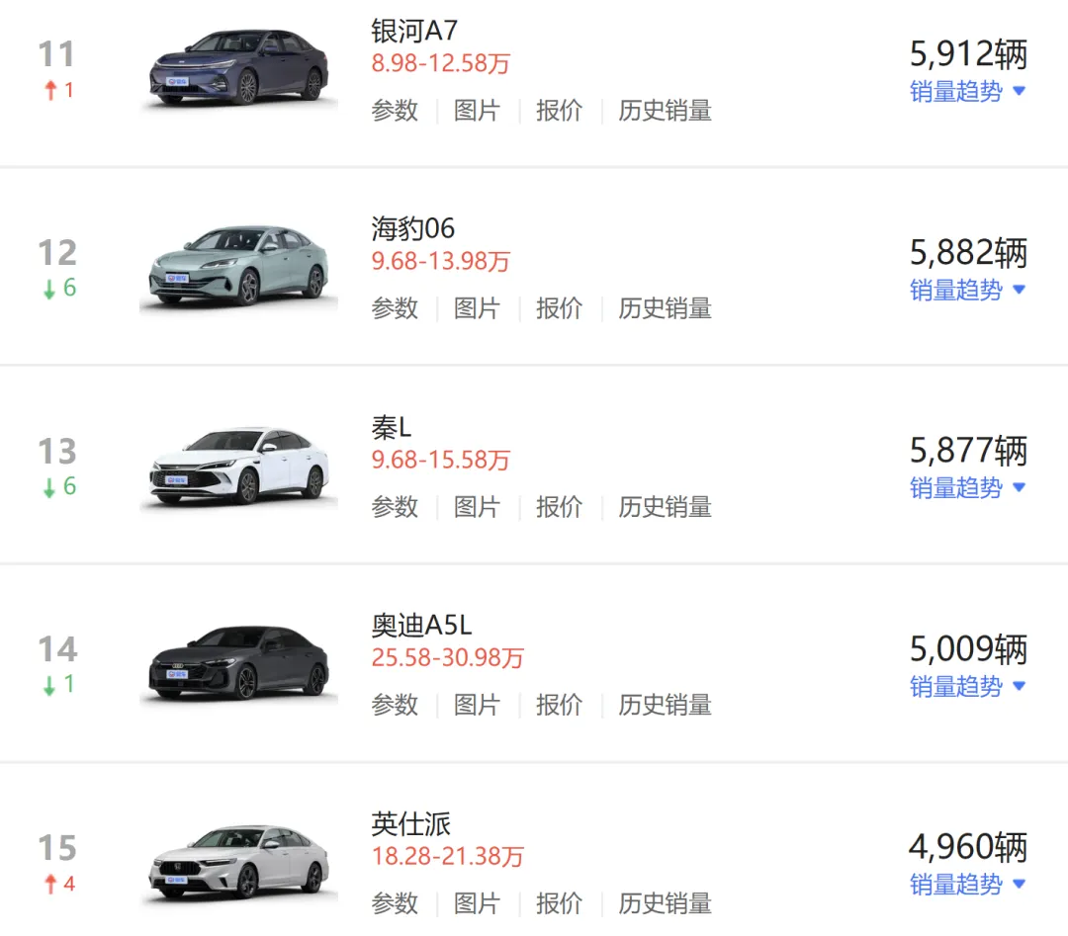Open 报价 link for 英仕派
Viewport: 1068px width, 936px height.
click(559, 903)
